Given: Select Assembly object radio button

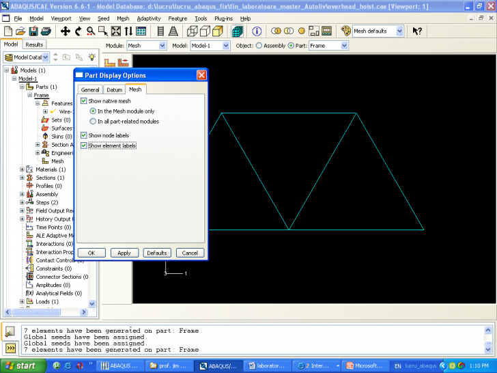Looking at the screenshot, I should click(259, 46).
